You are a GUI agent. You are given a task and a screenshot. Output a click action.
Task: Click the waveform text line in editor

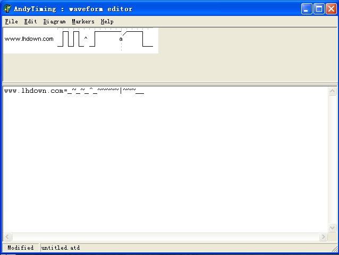(x=73, y=91)
